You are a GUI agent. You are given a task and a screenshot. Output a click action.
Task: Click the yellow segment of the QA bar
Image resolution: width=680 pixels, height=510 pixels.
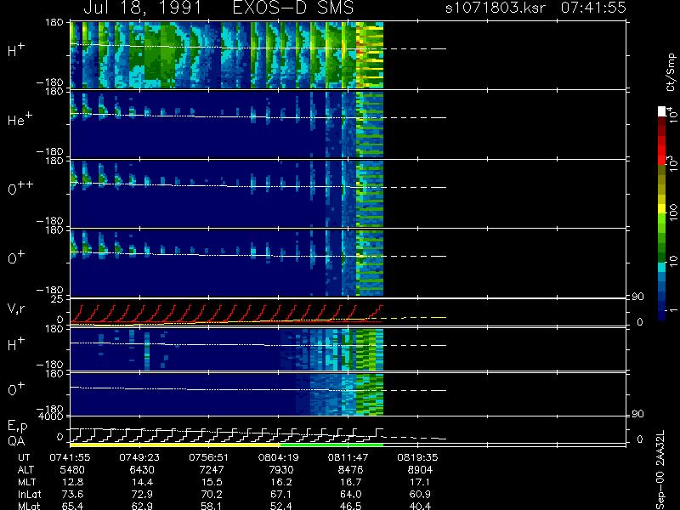tap(175, 445)
